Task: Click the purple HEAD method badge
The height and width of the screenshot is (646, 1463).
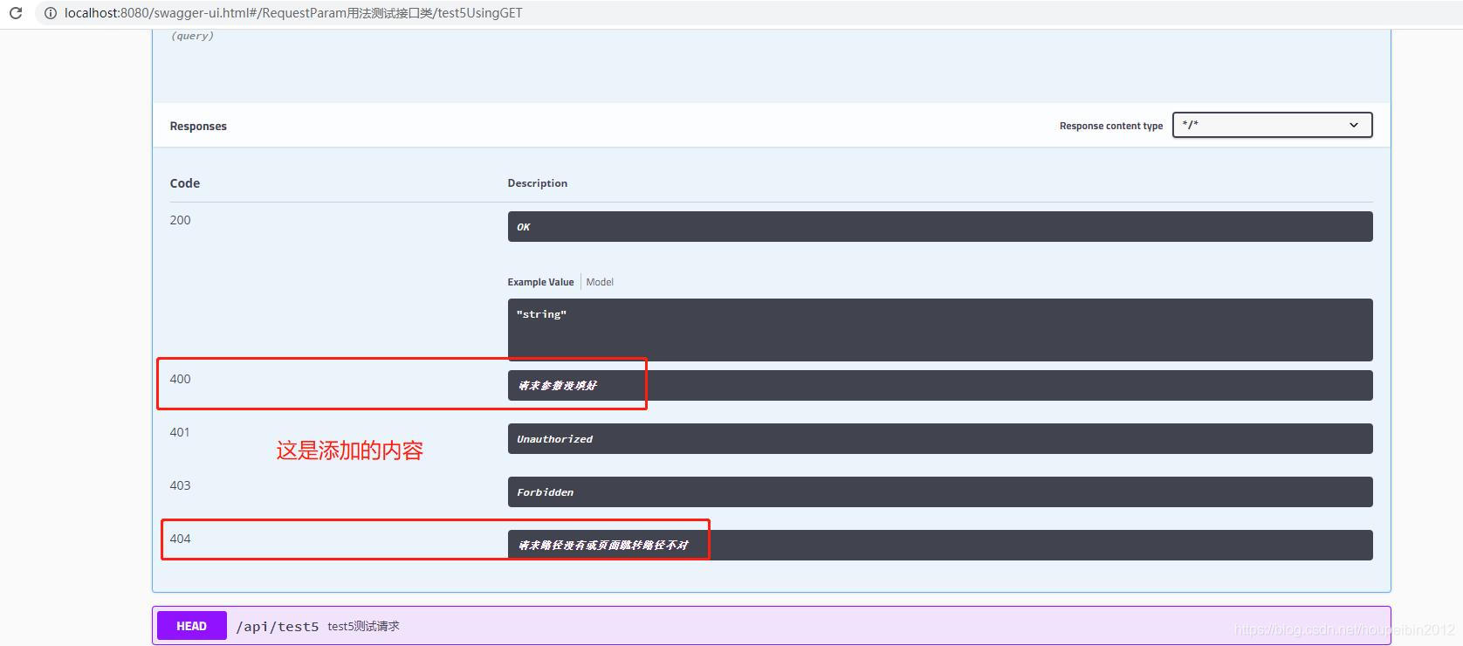Action: (191, 626)
